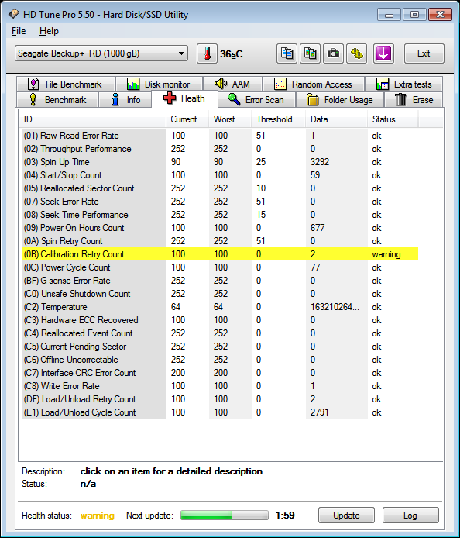Sort by the Status column header
This screenshot has width=460, height=538.
pyautogui.click(x=393, y=119)
